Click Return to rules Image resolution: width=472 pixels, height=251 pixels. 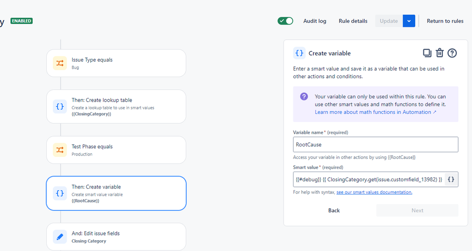(445, 21)
